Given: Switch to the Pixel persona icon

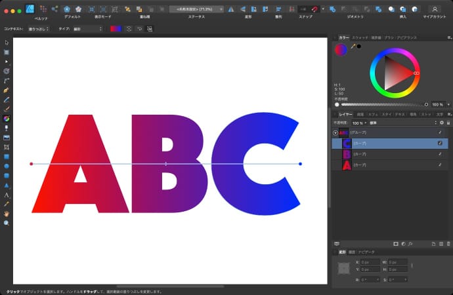Looking at the screenshot, I should 43,9.
